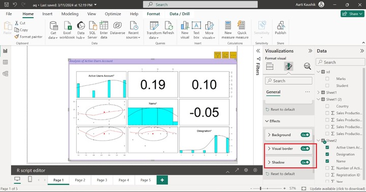Screen dimensions: 366x192
Task: Insert a Text box
Action: (196, 30)
